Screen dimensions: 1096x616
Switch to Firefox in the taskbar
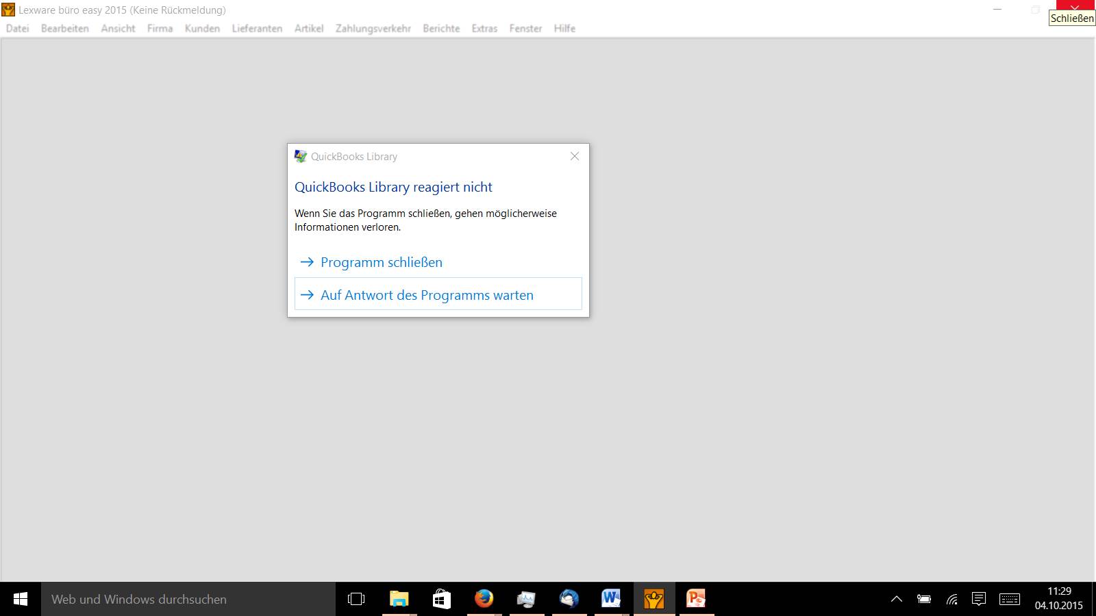[484, 599]
